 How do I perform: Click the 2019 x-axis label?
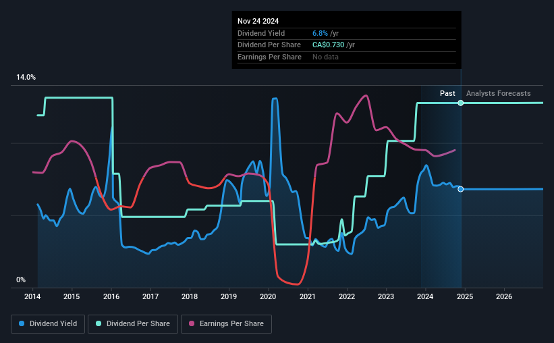[229, 296]
